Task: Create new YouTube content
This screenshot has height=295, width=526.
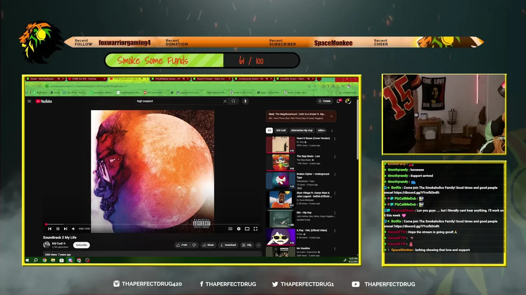Action: click(324, 101)
